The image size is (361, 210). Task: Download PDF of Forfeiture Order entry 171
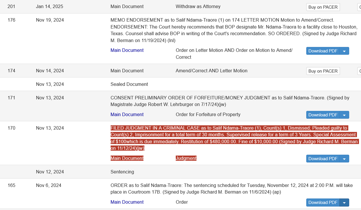[323, 115]
